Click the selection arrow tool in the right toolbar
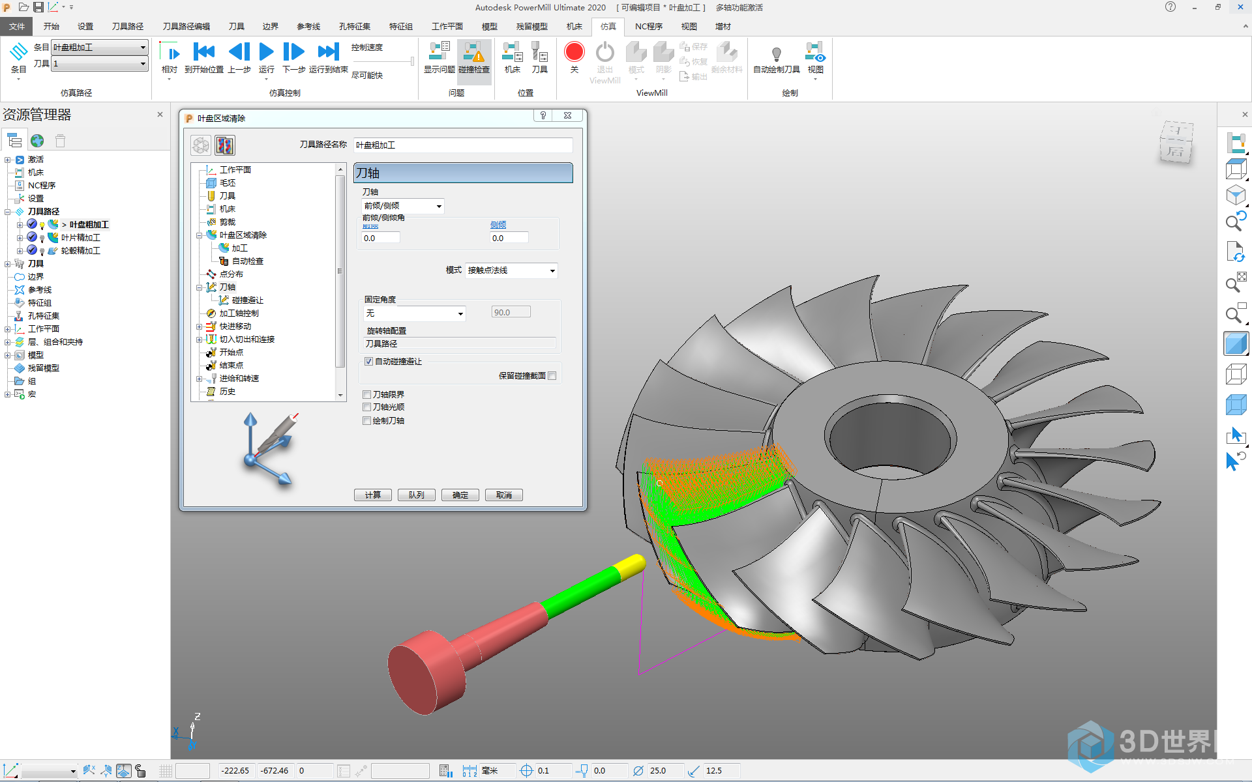The width and height of the screenshot is (1252, 782). point(1236,435)
